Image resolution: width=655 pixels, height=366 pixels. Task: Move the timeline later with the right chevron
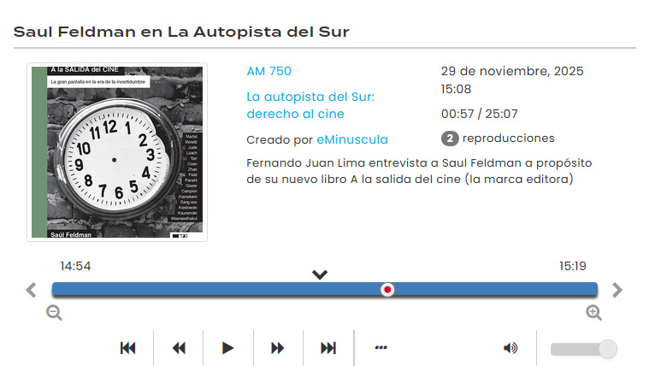click(617, 290)
